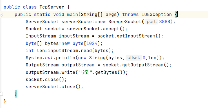208x108 pixels.
Task: Click the highlighted opening brace after IOException
Action: coord(176,14)
